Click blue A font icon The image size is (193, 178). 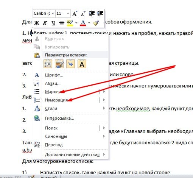click(37, 75)
